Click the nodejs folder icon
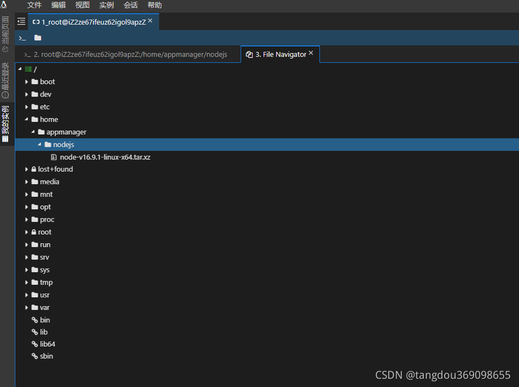Viewport: 519px width, 387px height. point(48,144)
